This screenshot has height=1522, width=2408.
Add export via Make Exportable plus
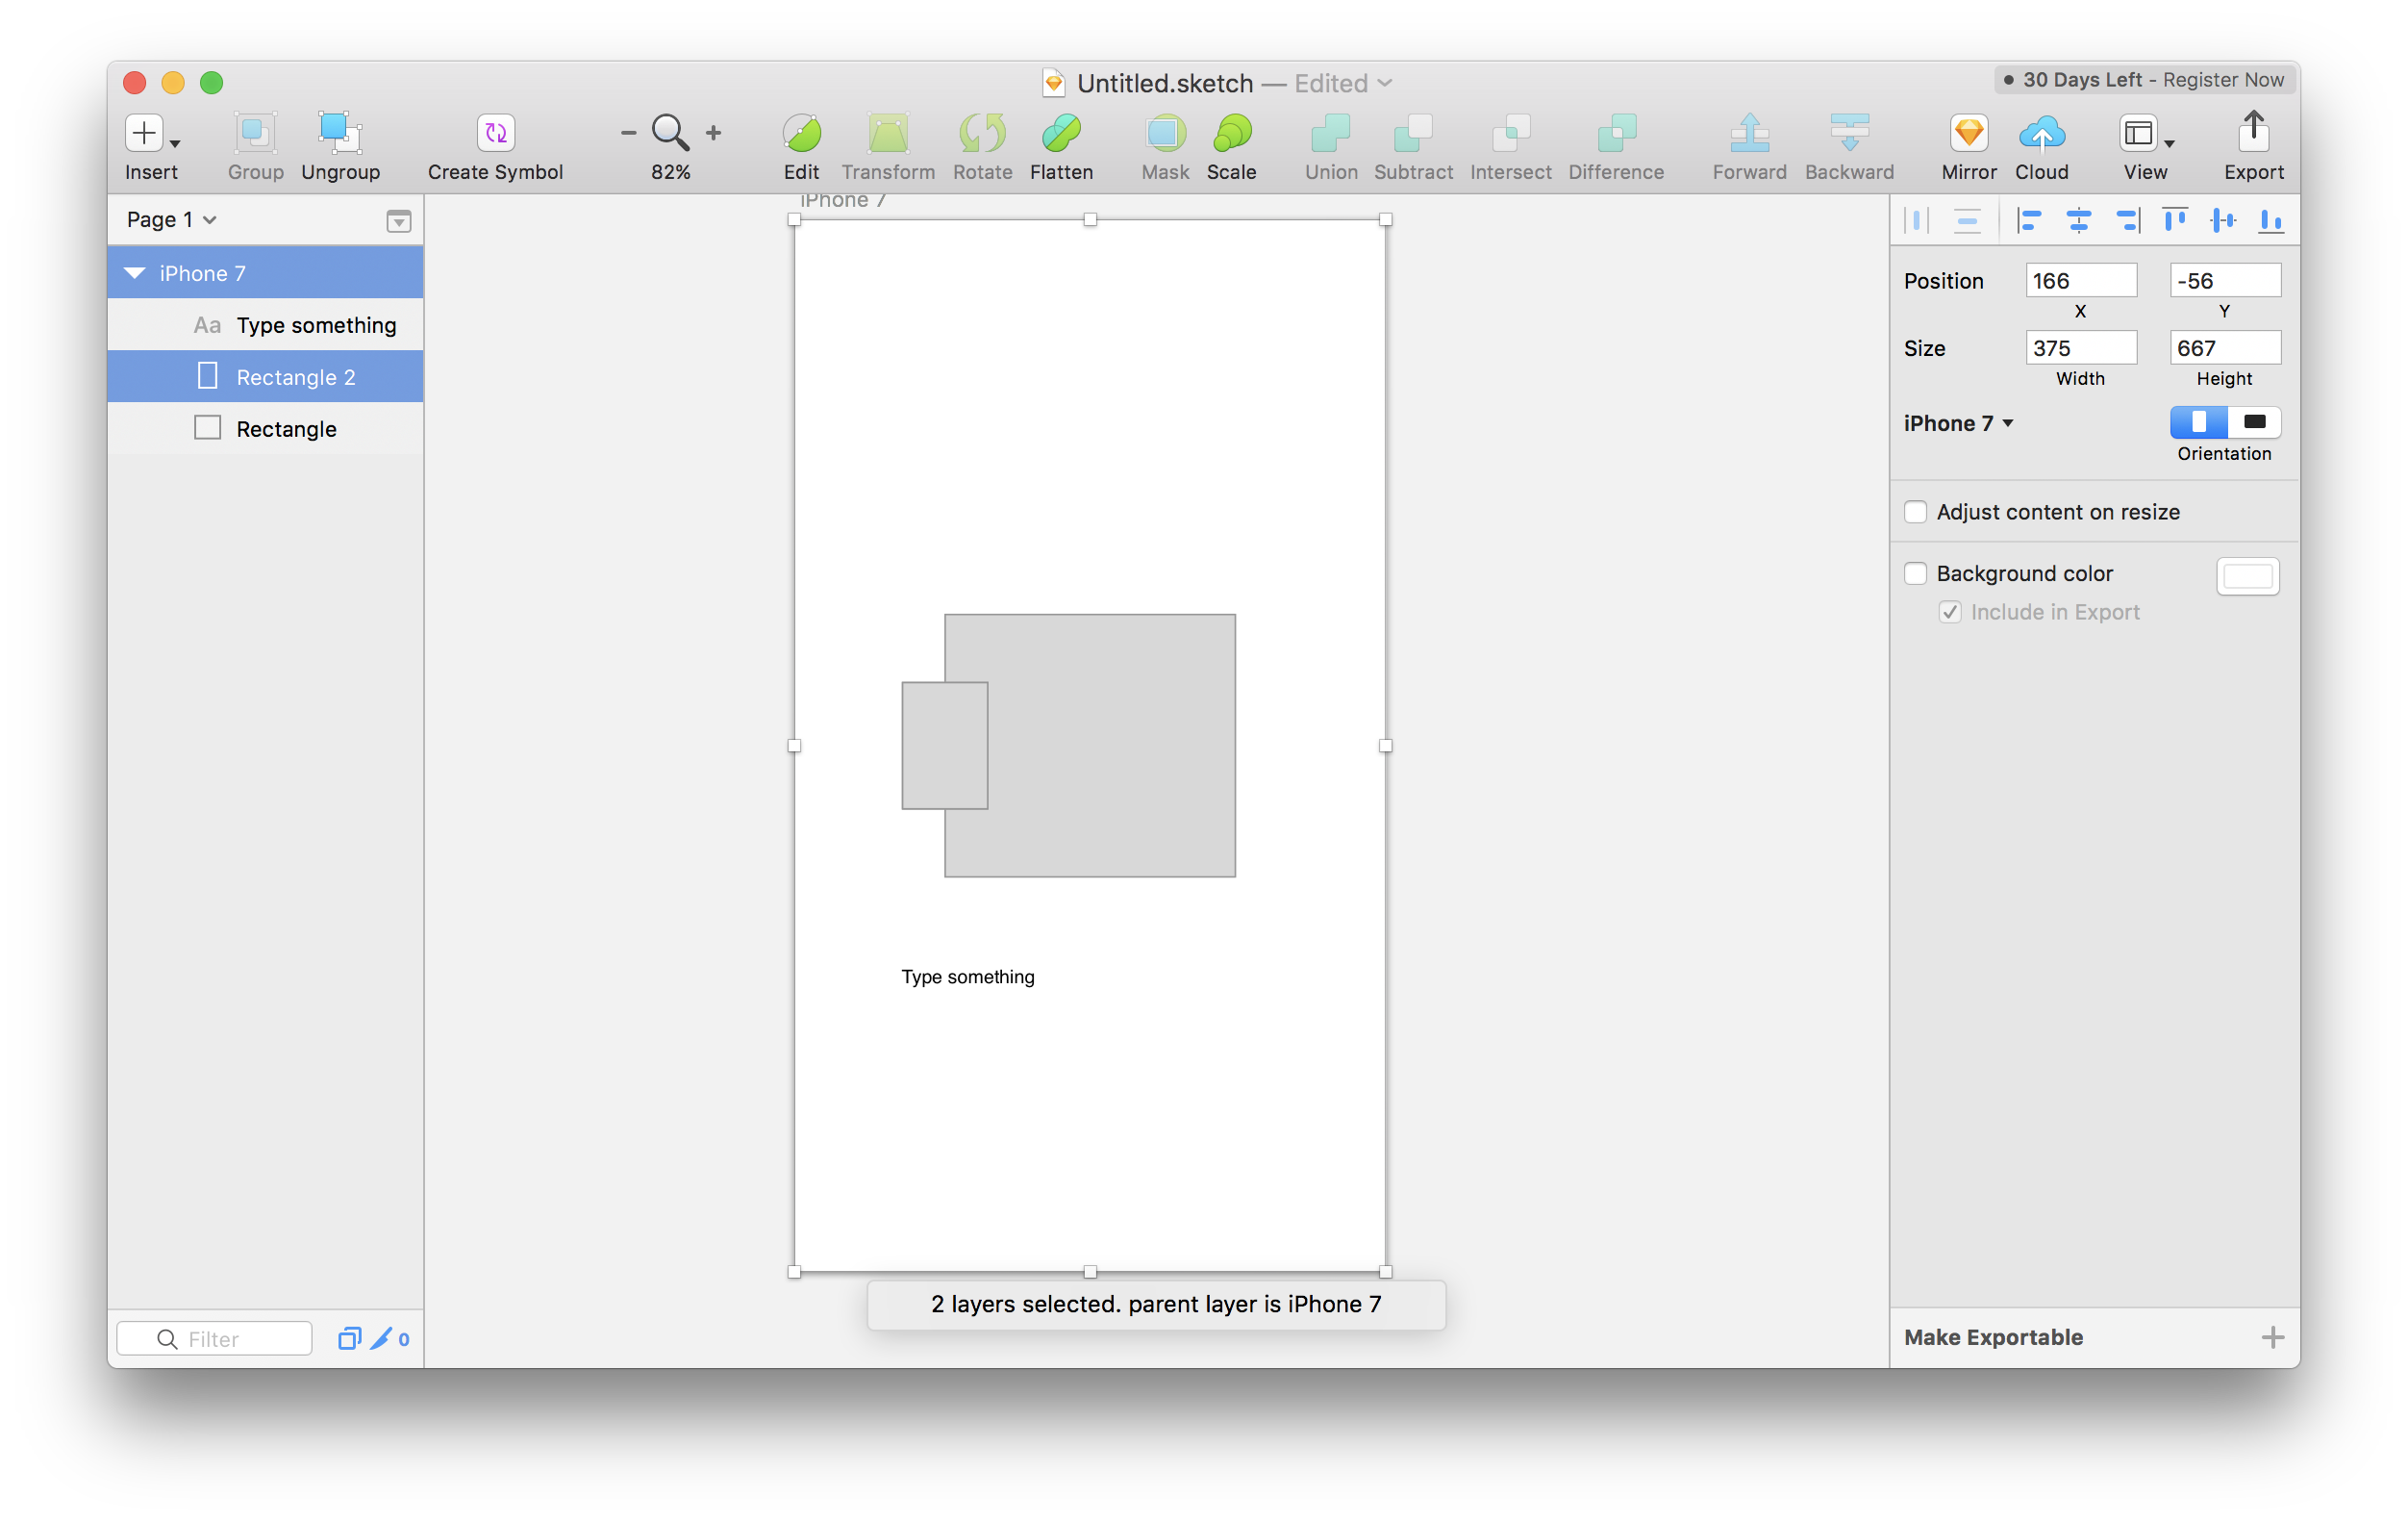pos(2272,1338)
